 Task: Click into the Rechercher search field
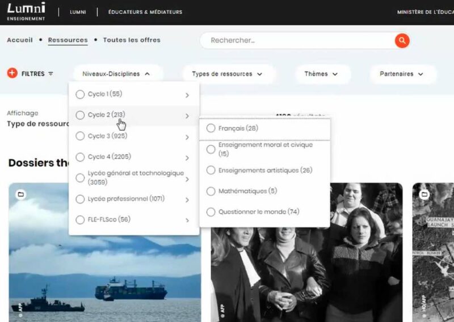point(295,40)
